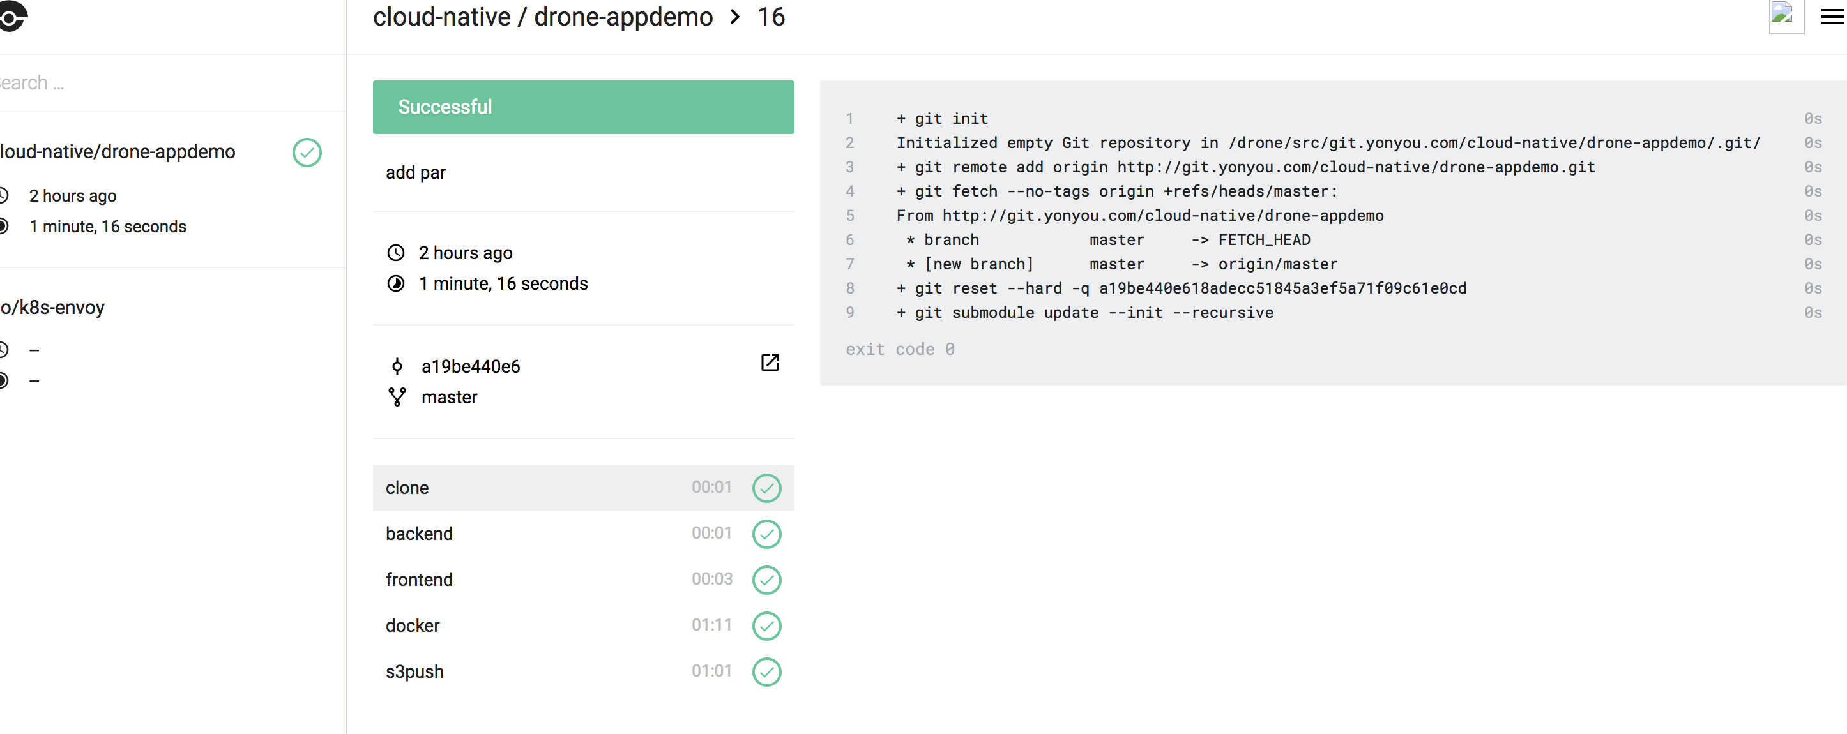Click the docker step success checkmark

(x=766, y=625)
